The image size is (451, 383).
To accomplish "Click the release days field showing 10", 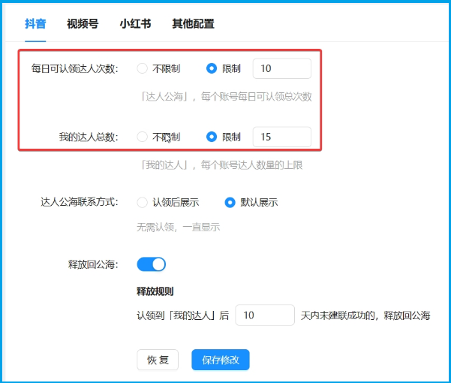I will pyautogui.click(x=265, y=315).
